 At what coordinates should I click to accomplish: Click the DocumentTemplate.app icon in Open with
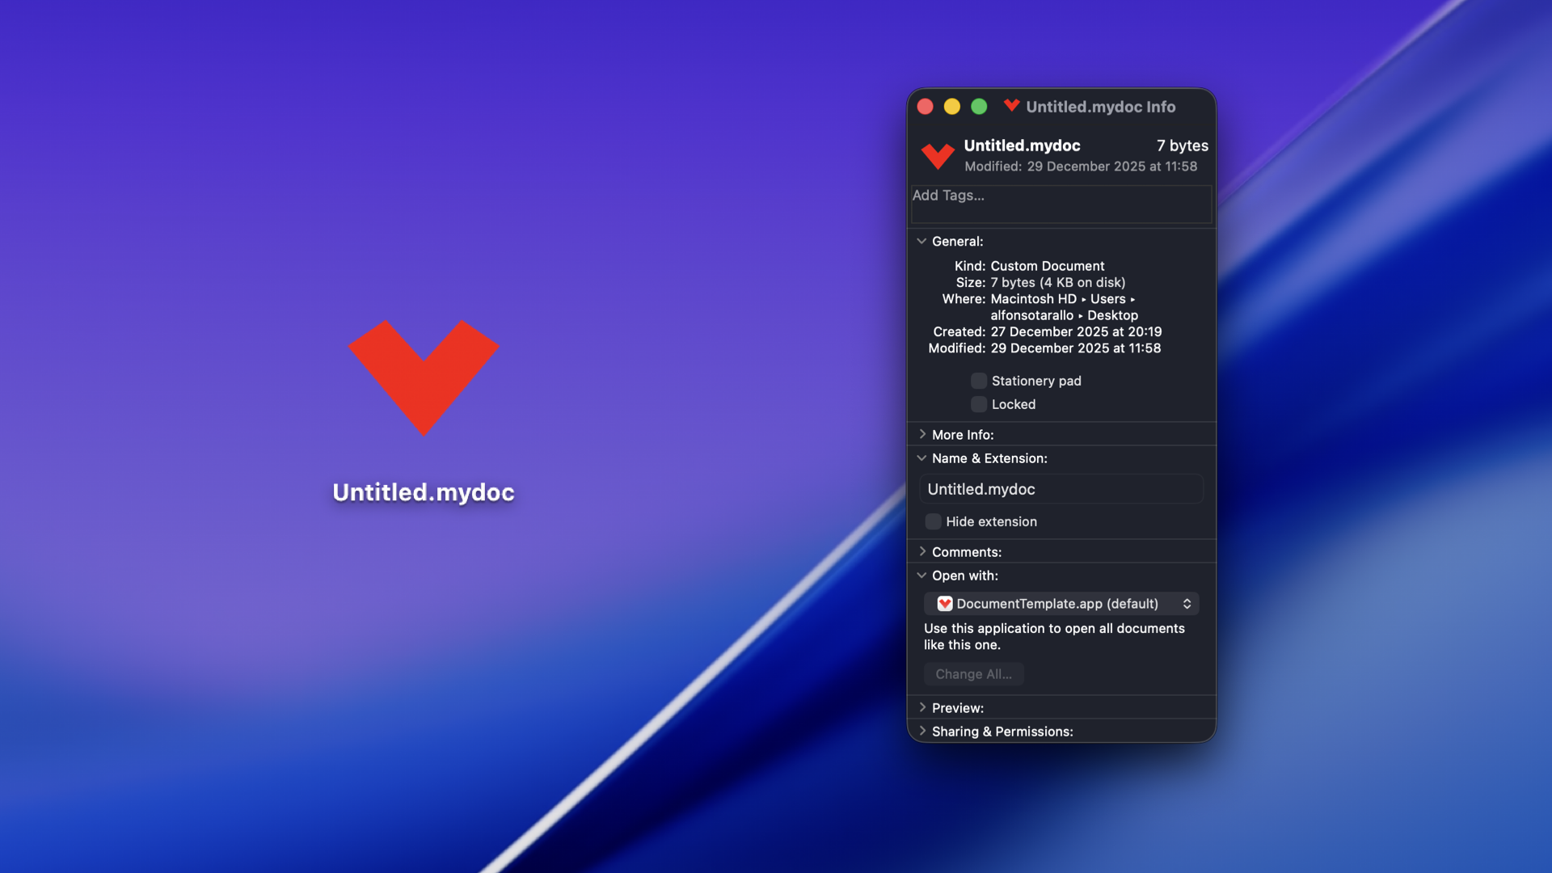pyautogui.click(x=944, y=604)
